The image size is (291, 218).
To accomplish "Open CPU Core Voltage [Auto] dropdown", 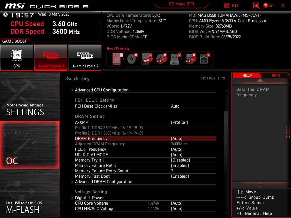I will click(177, 203).
